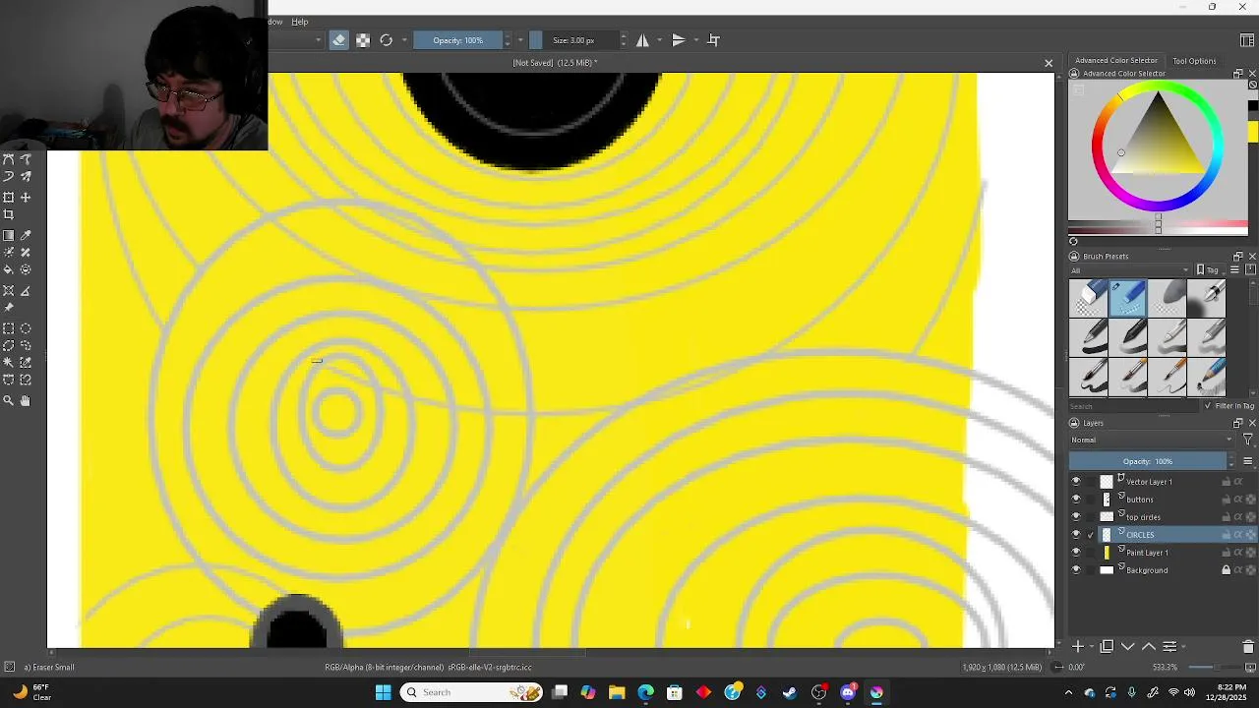Screen dimensions: 1259x708
Task: Select the Color Sampler eyedropper tool
Action: click(x=26, y=235)
